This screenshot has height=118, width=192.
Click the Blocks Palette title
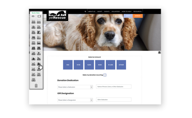pos(36,13)
